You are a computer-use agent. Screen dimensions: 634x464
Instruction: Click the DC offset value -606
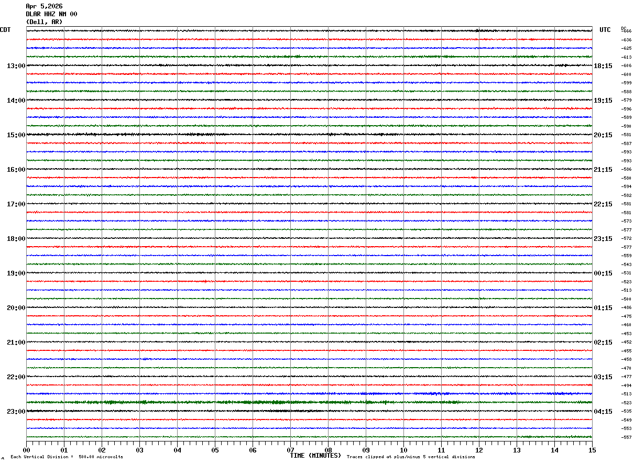tap(626, 66)
